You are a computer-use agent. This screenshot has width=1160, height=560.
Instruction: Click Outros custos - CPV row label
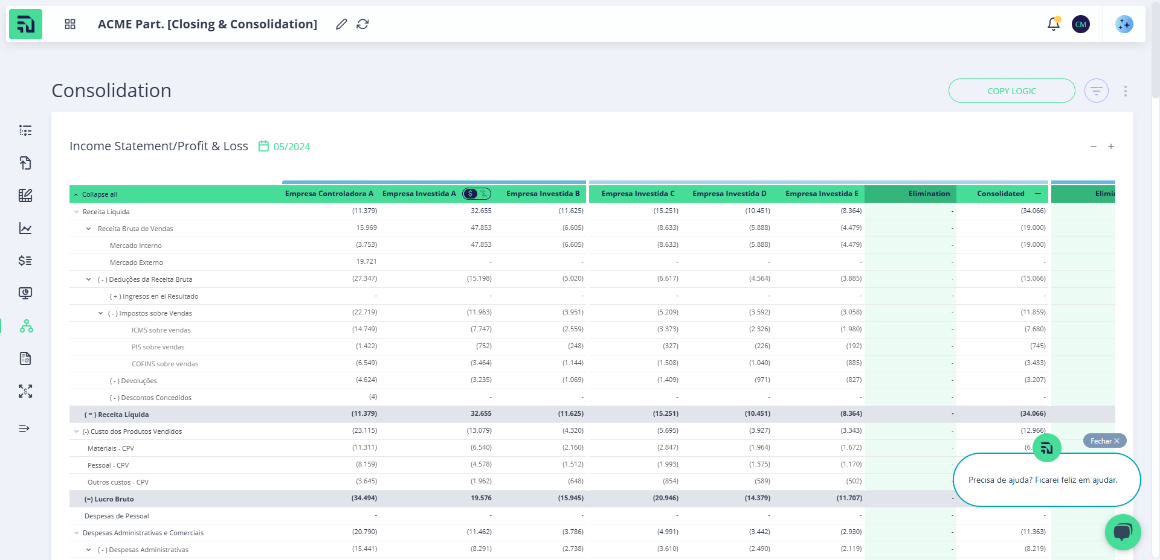[118, 482]
